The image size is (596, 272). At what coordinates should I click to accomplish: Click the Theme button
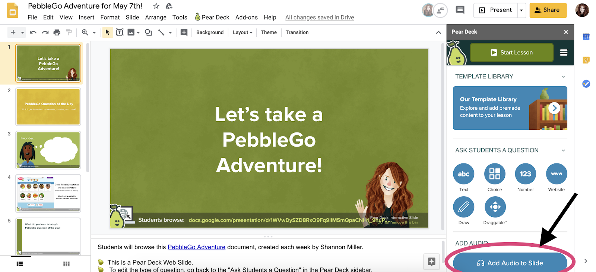[x=269, y=32]
